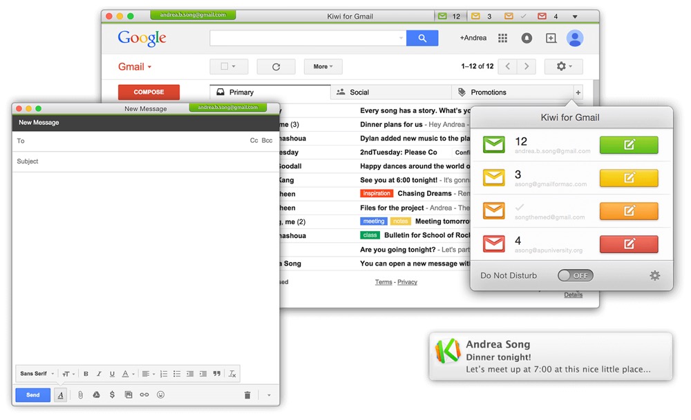Viewport: 691px width, 420px height.
Task: Open the settings gear dropdown
Action: tap(564, 66)
